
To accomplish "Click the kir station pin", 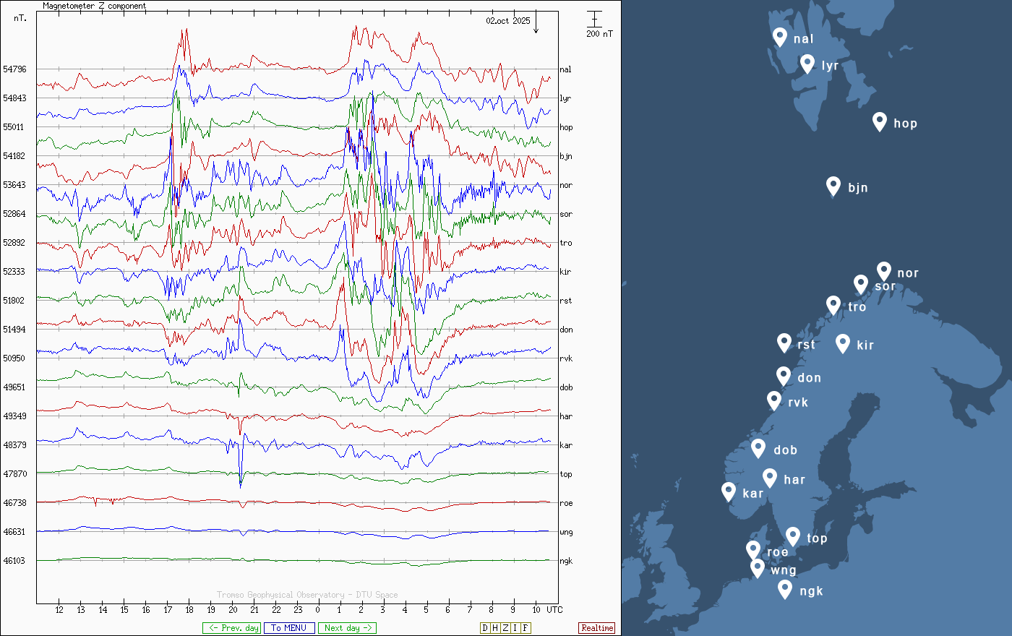I will pos(842,343).
